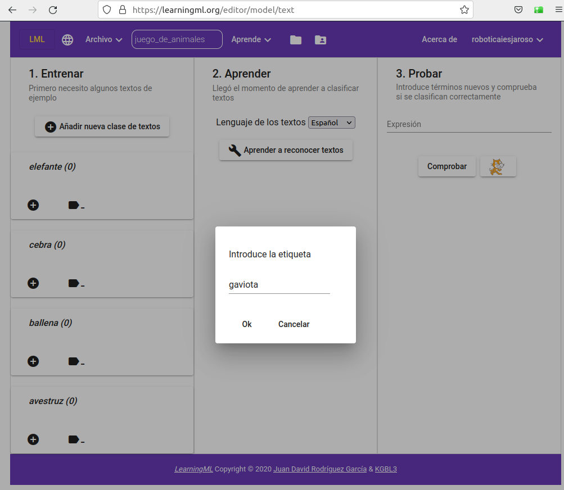
Task: Click the globe language icon
Action: (67, 40)
